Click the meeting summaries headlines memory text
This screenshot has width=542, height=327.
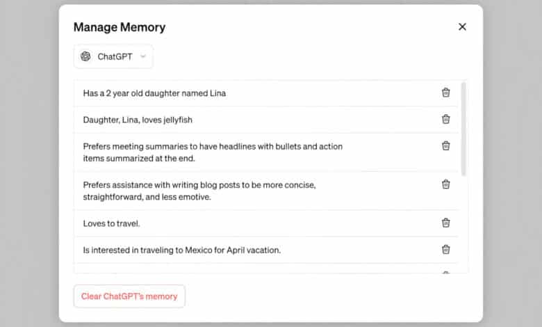tap(213, 152)
